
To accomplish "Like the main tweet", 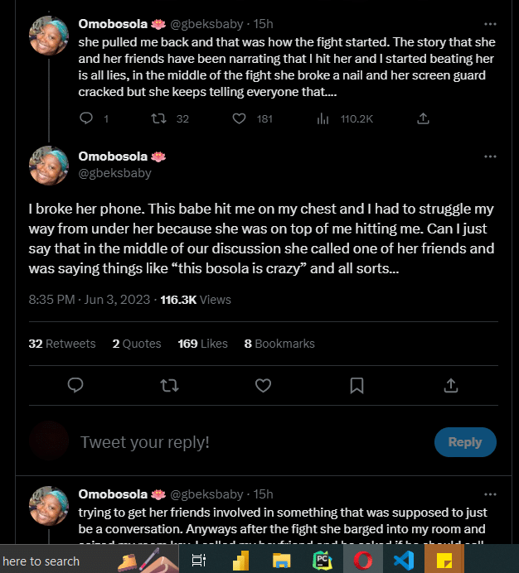I will (263, 385).
